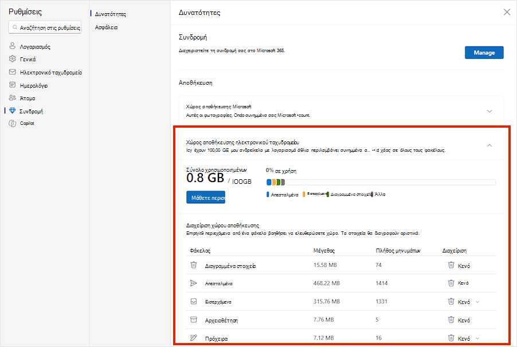Click the Copilot icon in sidebar
This screenshot has height=347, width=517.
click(x=13, y=123)
